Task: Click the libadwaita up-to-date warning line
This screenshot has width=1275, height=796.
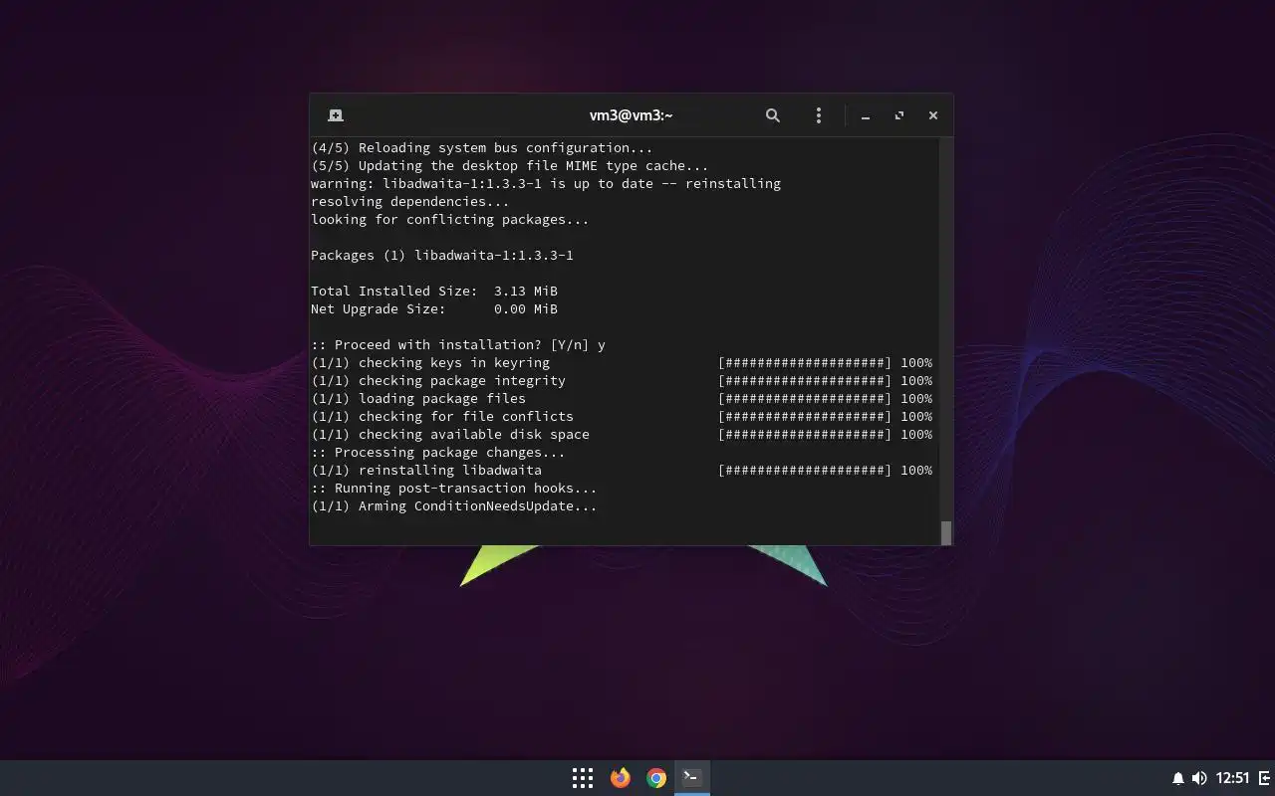Action: point(546,183)
